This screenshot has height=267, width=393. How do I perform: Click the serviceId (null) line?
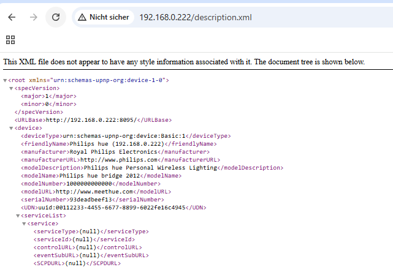click(x=84, y=239)
